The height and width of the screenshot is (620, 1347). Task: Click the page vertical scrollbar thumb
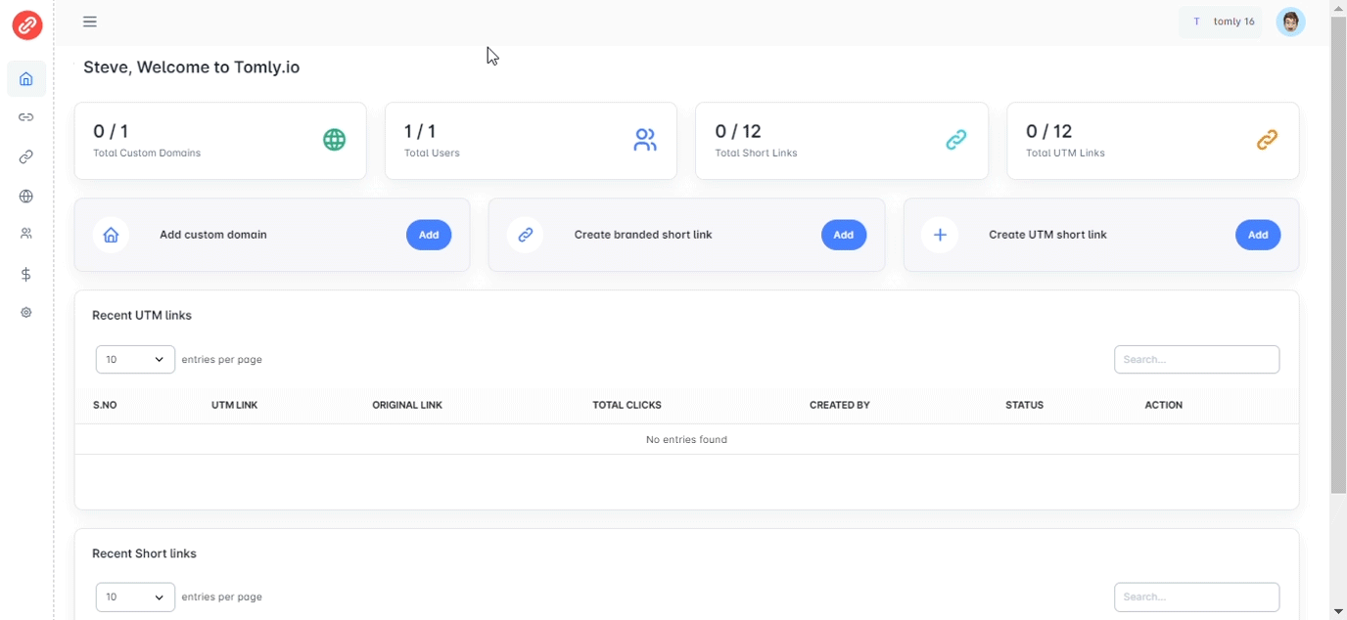tap(1338, 254)
